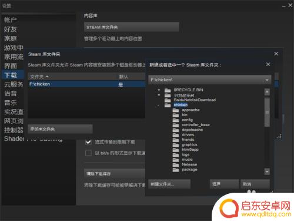Select the depotcache folder name

(x=192, y=130)
